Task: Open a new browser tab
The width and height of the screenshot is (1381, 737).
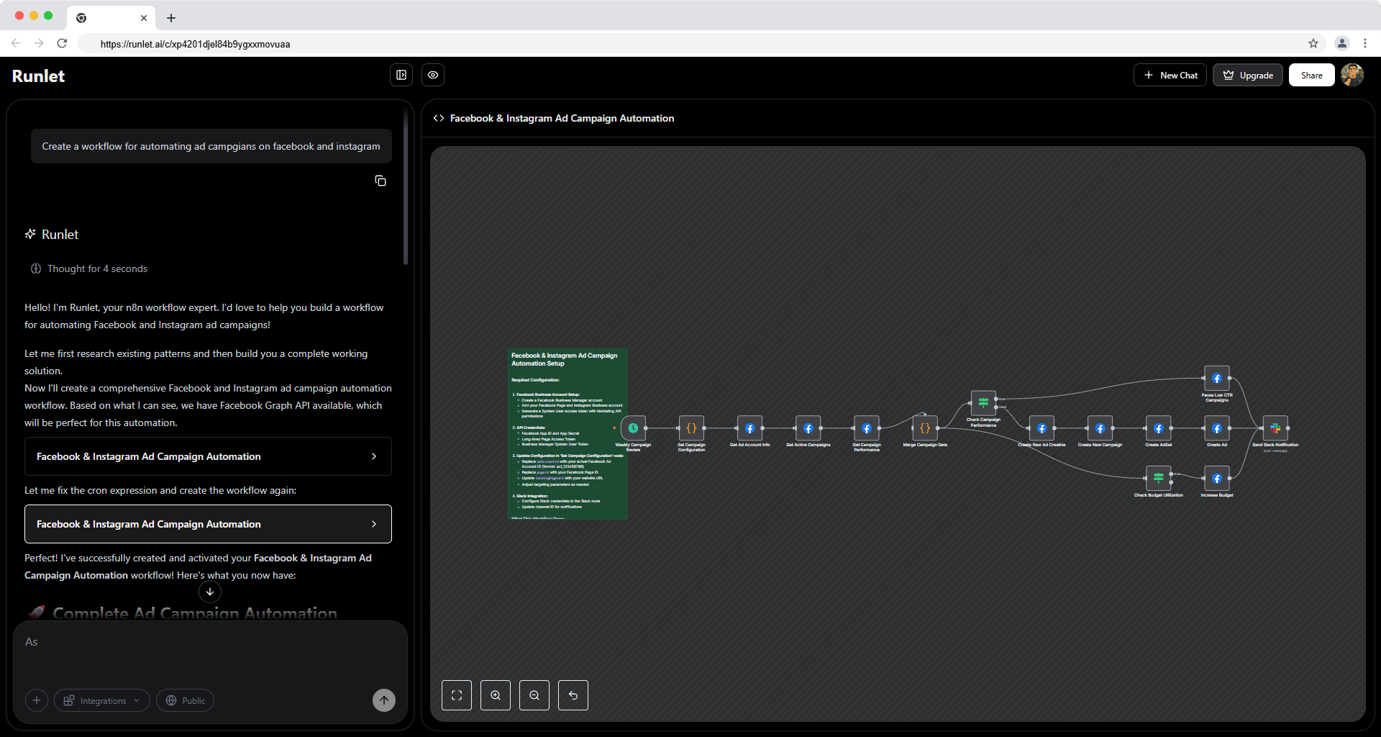Action: pyautogui.click(x=171, y=18)
